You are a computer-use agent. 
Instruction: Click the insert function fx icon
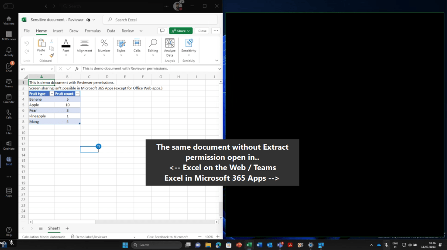click(x=77, y=69)
